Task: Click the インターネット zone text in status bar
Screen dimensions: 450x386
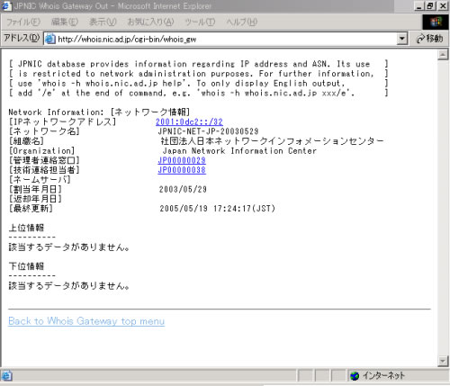Action: point(383,375)
